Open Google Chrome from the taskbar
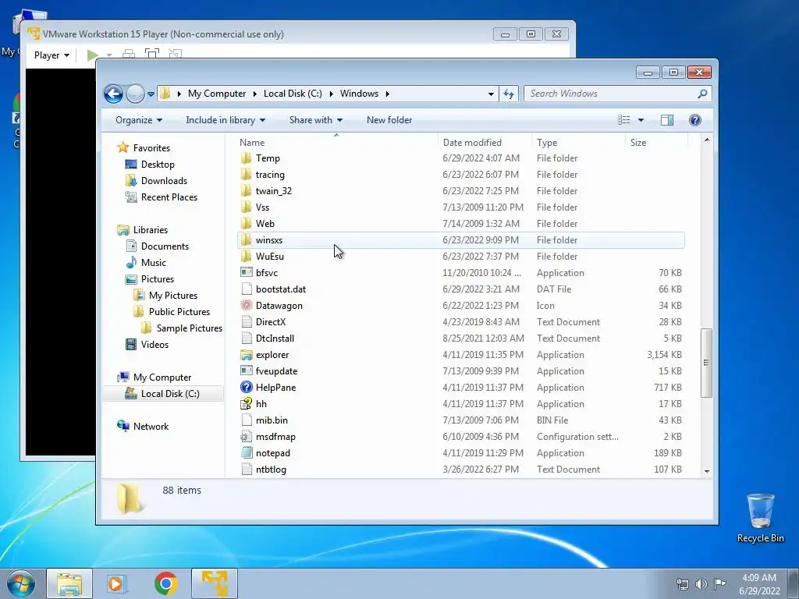 coord(165,583)
